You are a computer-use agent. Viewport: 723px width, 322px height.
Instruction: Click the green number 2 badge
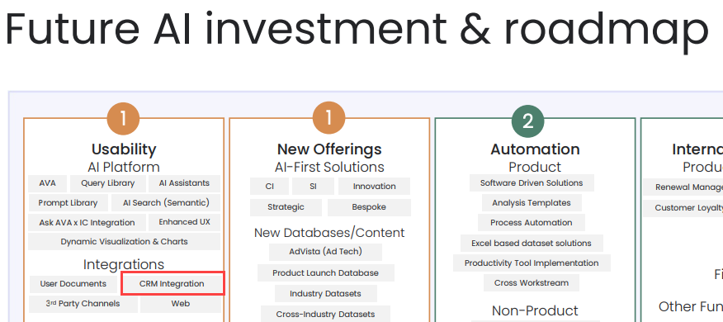coord(528,121)
